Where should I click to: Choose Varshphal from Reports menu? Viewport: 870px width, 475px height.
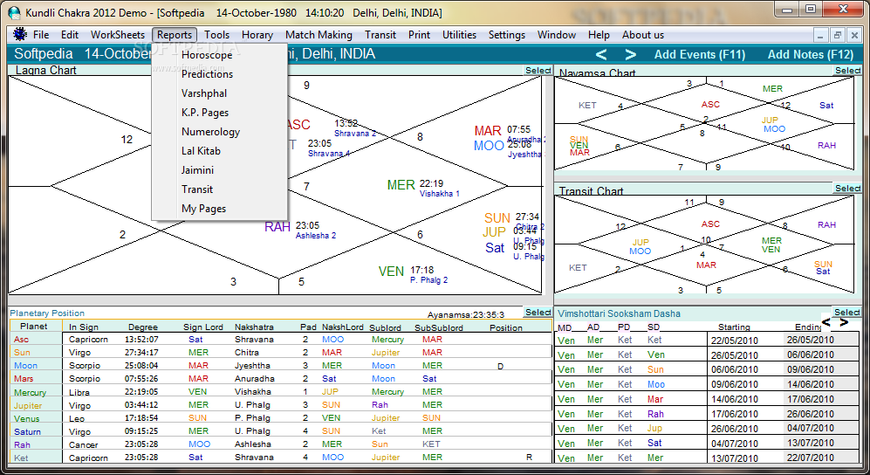pos(220,93)
